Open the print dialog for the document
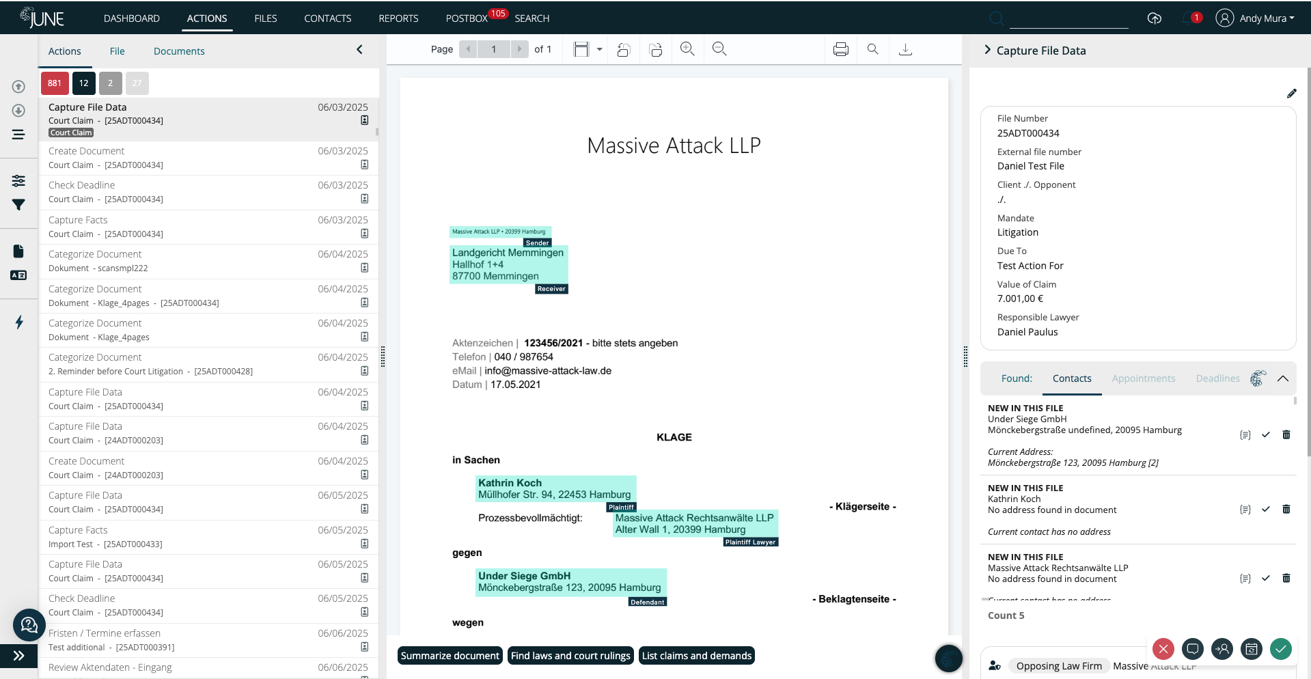Viewport: 1311px width, 679px height. click(x=840, y=48)
